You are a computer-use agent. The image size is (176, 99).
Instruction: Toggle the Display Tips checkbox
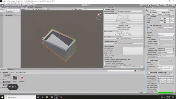105,58
